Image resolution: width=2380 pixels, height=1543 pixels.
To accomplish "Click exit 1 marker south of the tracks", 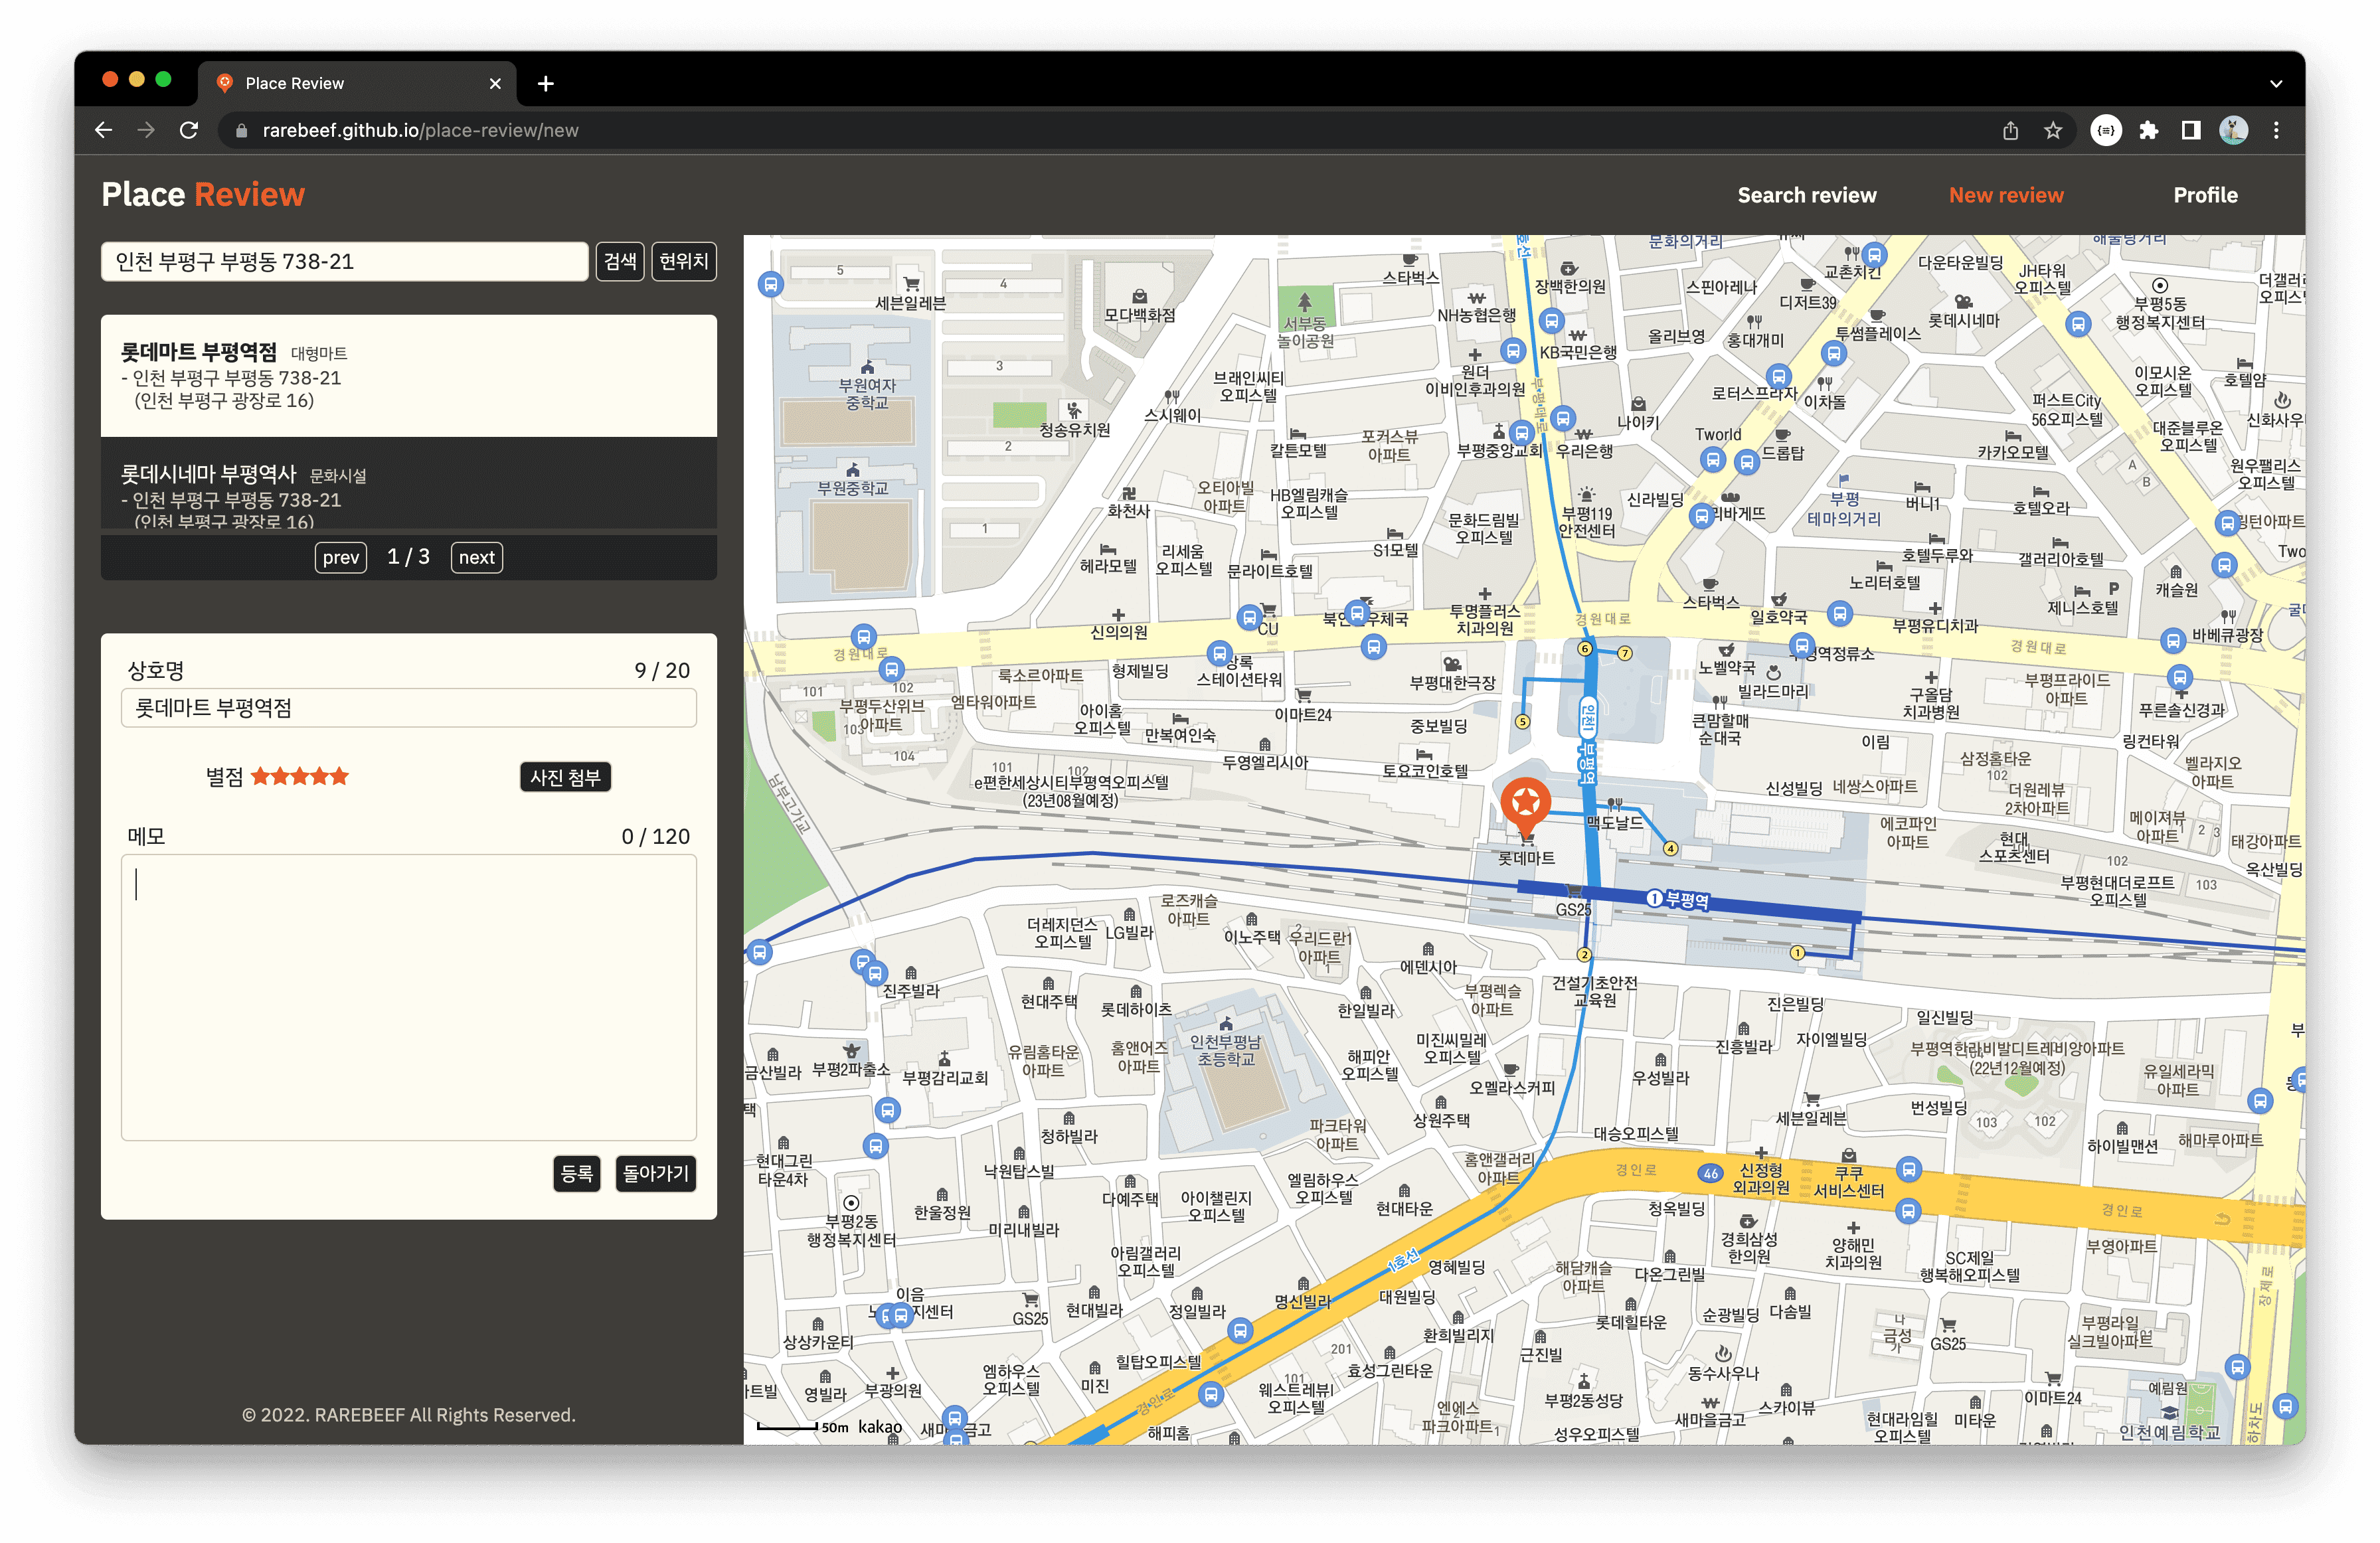I will pos(1797,953).
